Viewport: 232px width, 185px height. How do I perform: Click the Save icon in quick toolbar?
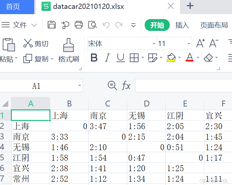click(x=52, y=25)
